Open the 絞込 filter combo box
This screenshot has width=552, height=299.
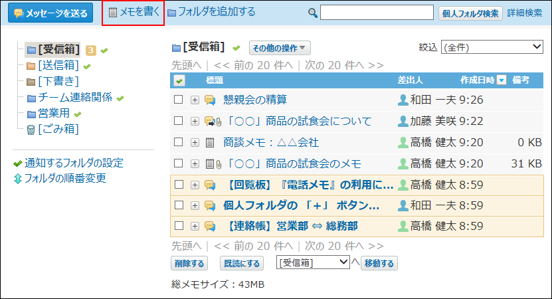[492, 47]
